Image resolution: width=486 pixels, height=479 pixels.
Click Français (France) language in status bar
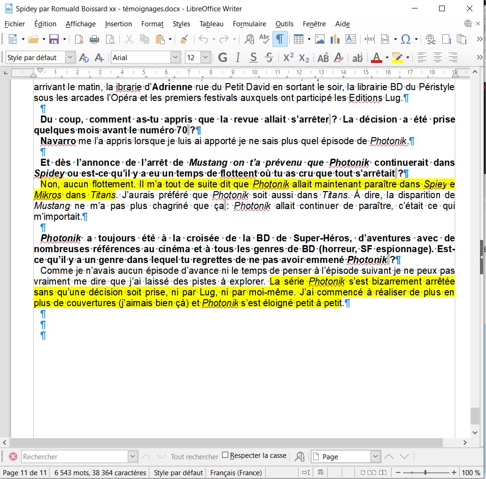[x=236, y=472]
